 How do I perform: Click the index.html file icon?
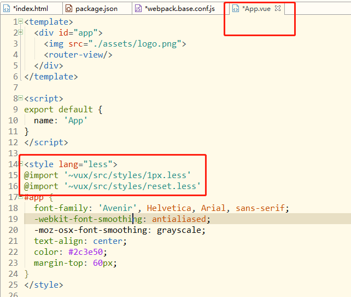coord(7,9)
